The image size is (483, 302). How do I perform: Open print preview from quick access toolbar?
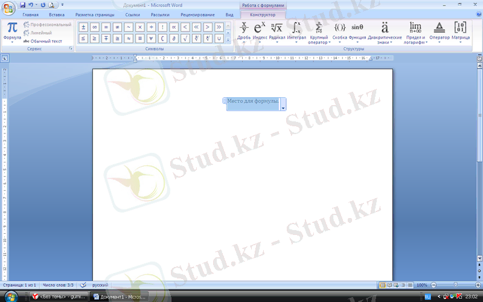(x=51, y=5)
